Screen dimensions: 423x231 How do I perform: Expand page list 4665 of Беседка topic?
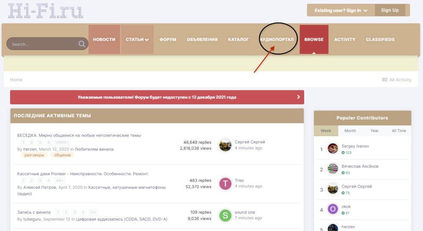[61, 142]
